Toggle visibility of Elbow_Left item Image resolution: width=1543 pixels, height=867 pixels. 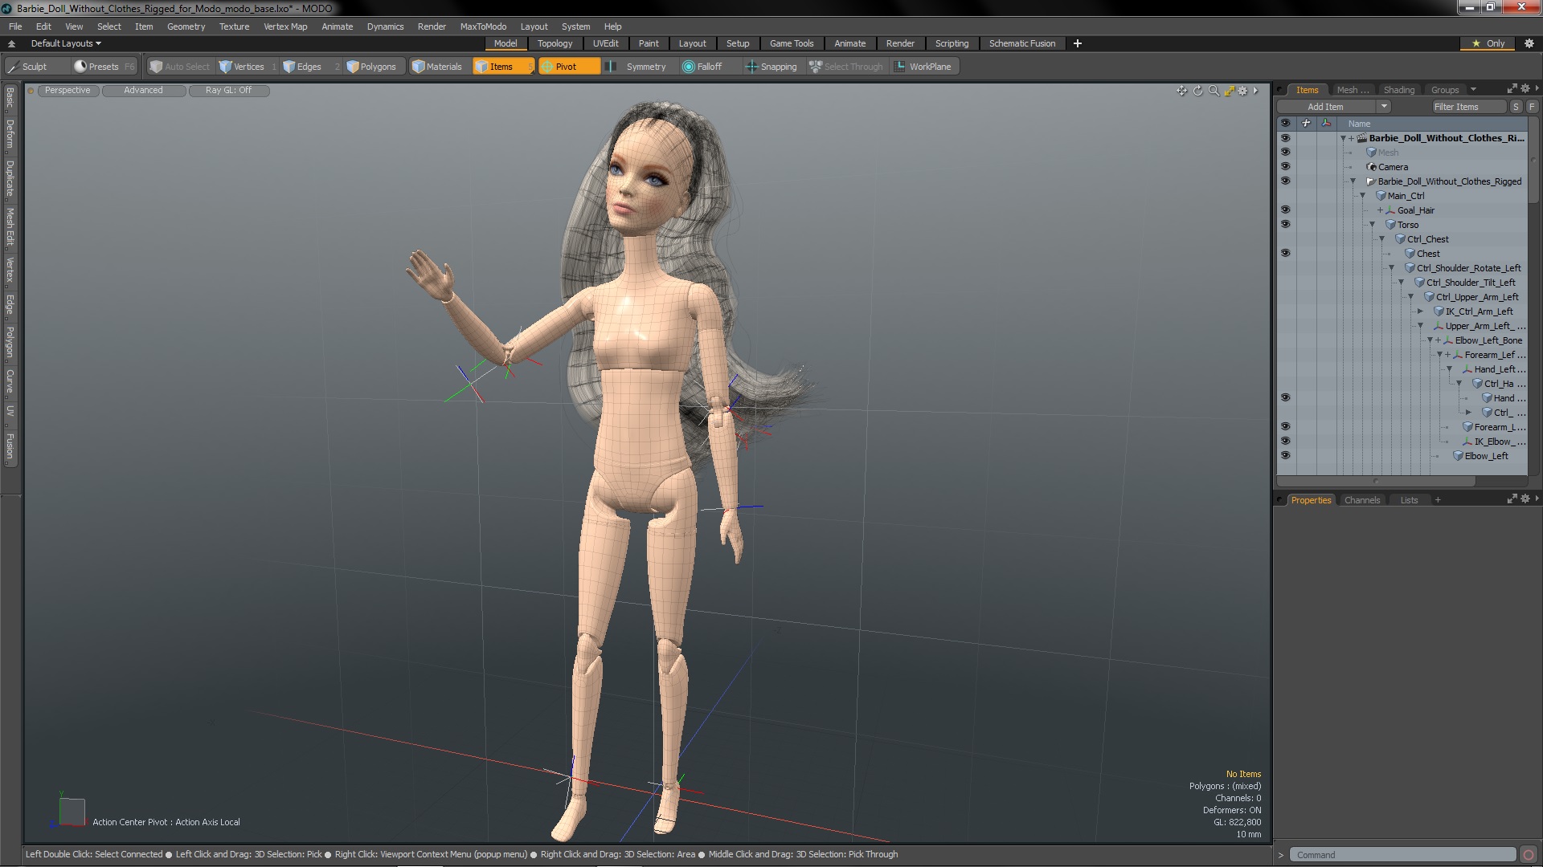(1285, 456)
